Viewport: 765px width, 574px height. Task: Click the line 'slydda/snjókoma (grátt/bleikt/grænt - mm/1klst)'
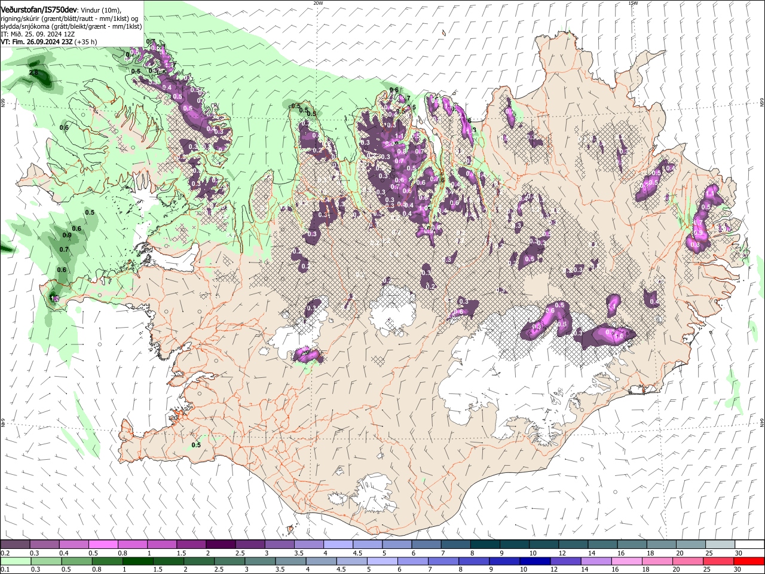71,26
